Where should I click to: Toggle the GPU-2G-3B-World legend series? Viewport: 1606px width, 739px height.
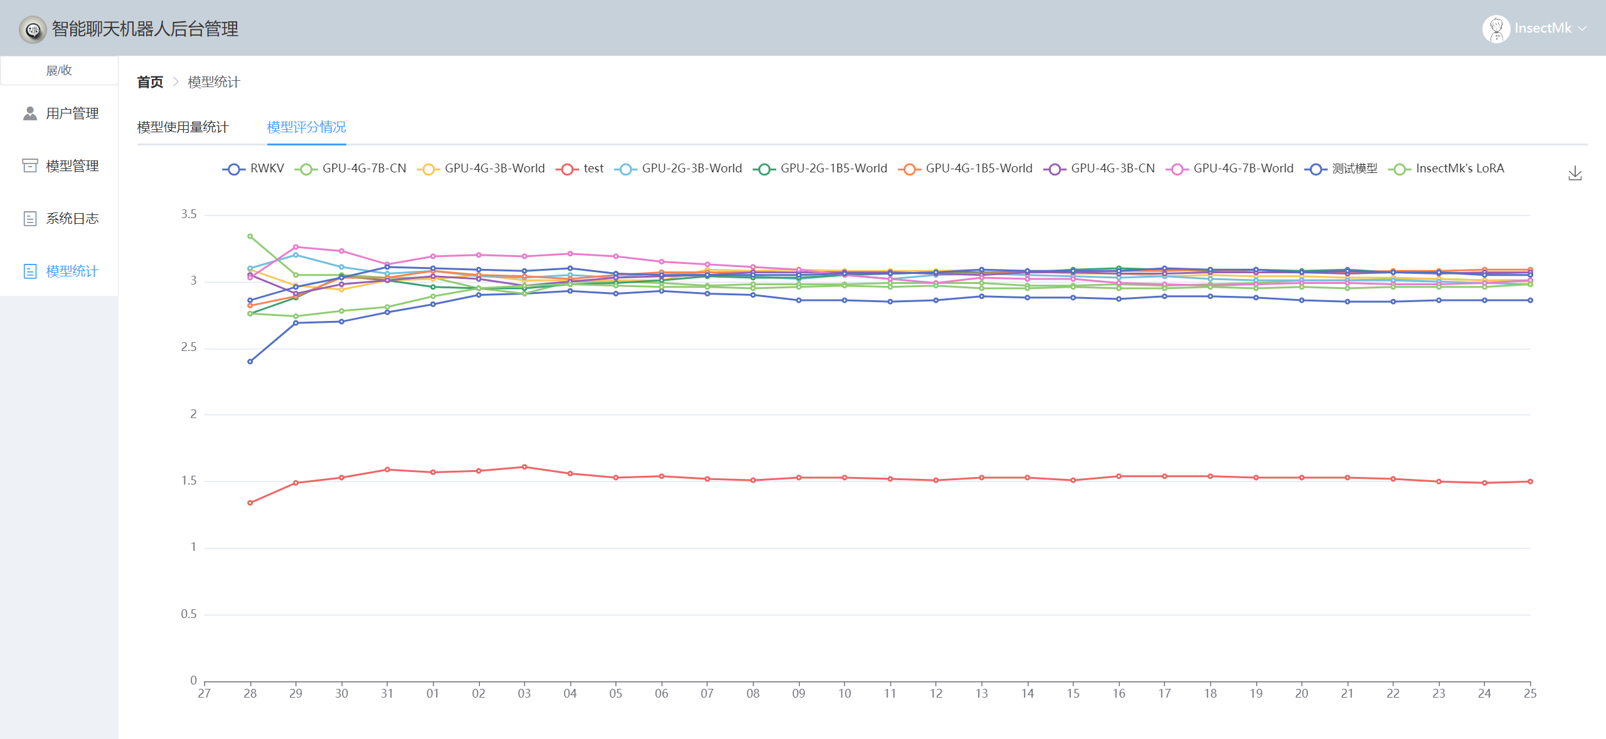[x=678, y=169]
